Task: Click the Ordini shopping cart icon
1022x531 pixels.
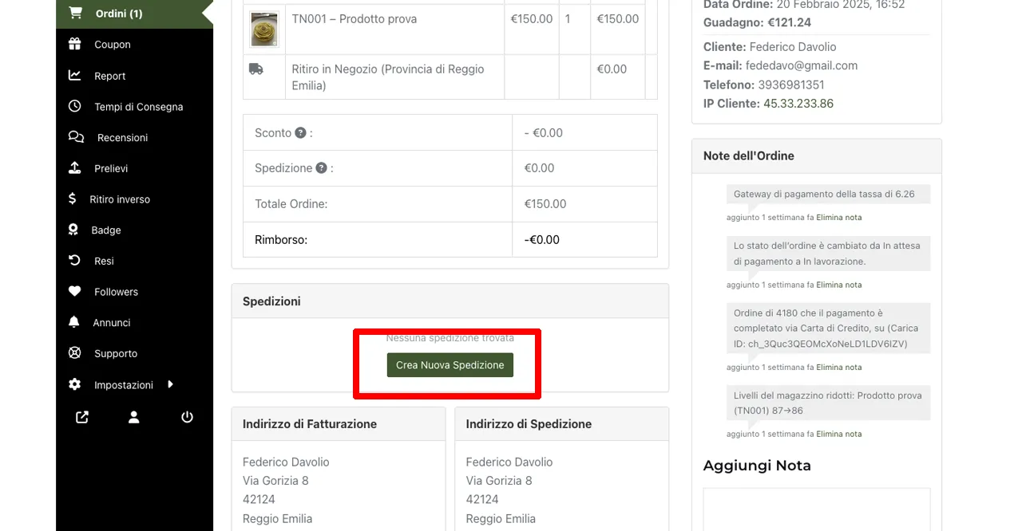Action: tap(75, 13)
